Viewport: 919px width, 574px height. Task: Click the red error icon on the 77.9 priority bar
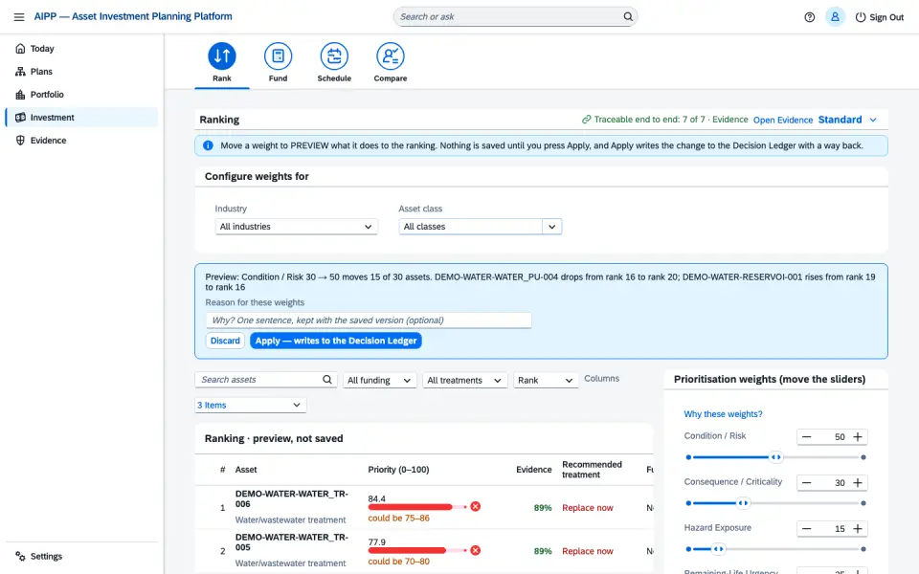tap(476, 551)
